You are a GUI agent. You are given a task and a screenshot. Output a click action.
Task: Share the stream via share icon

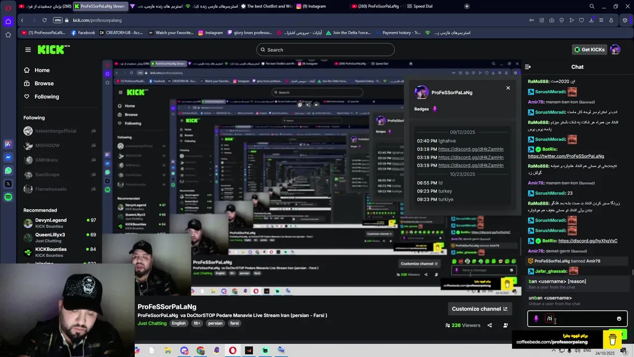tap(490, 325)
